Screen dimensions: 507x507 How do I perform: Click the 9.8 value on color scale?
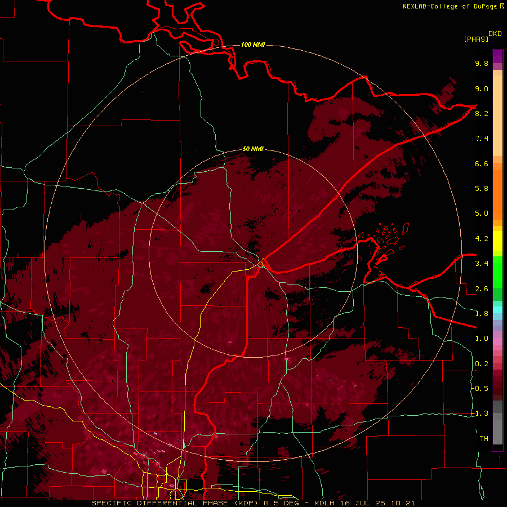tap(482, 63)
